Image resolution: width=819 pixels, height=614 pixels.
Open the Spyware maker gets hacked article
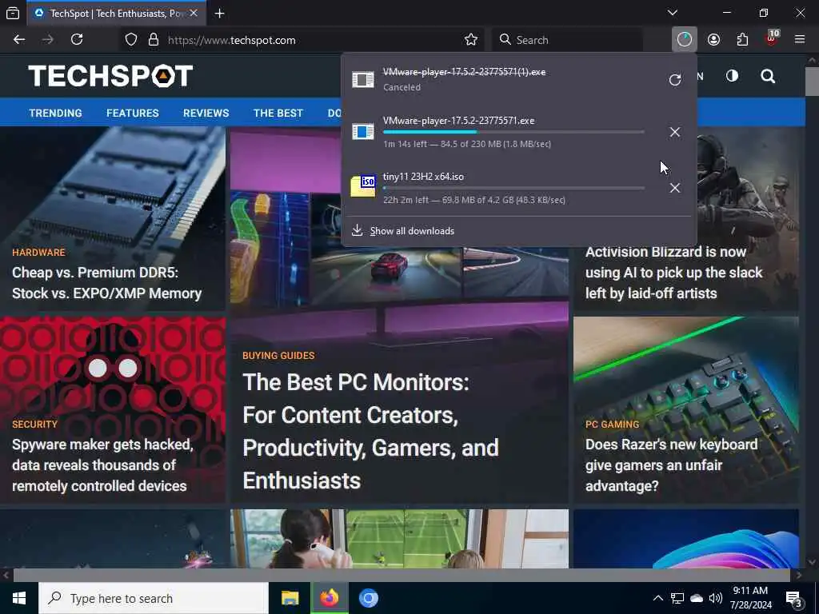(x=102, y=465)
